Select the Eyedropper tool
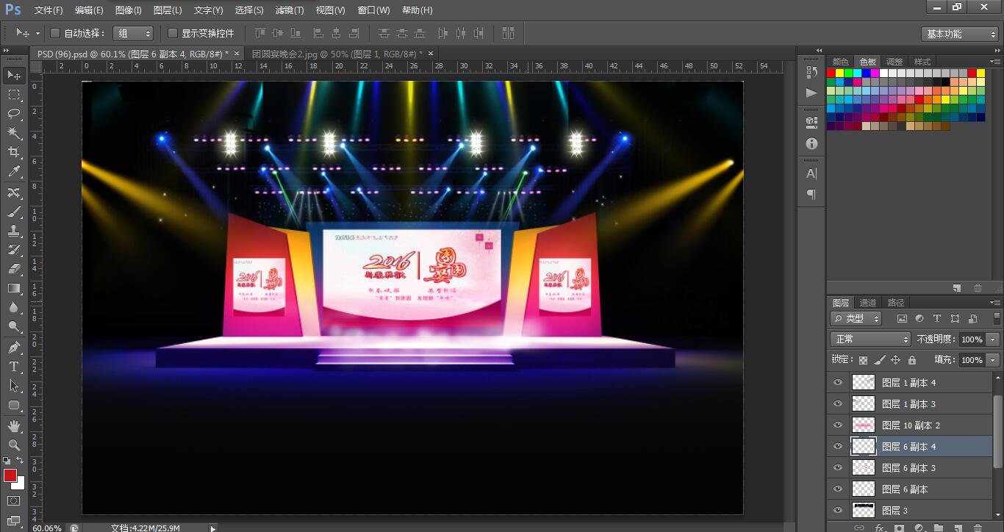The image size is (1004, 532). coord(14,172)
